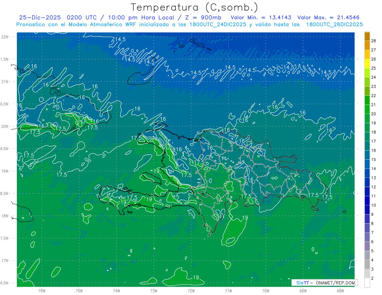
Task: Pick the dark blue legend swatch between 10 and 11
Action: [x=367, y=200]
